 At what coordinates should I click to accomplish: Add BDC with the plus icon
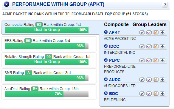(x=162, y=94)
